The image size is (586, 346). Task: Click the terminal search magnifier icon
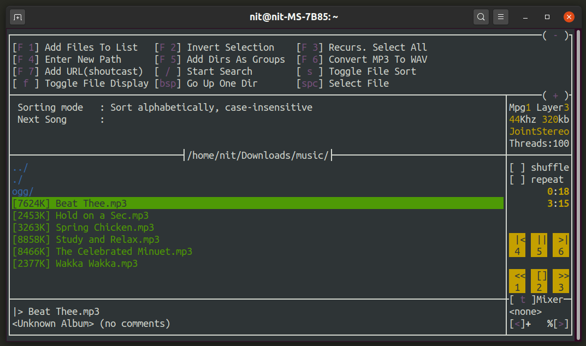point(481,17)
